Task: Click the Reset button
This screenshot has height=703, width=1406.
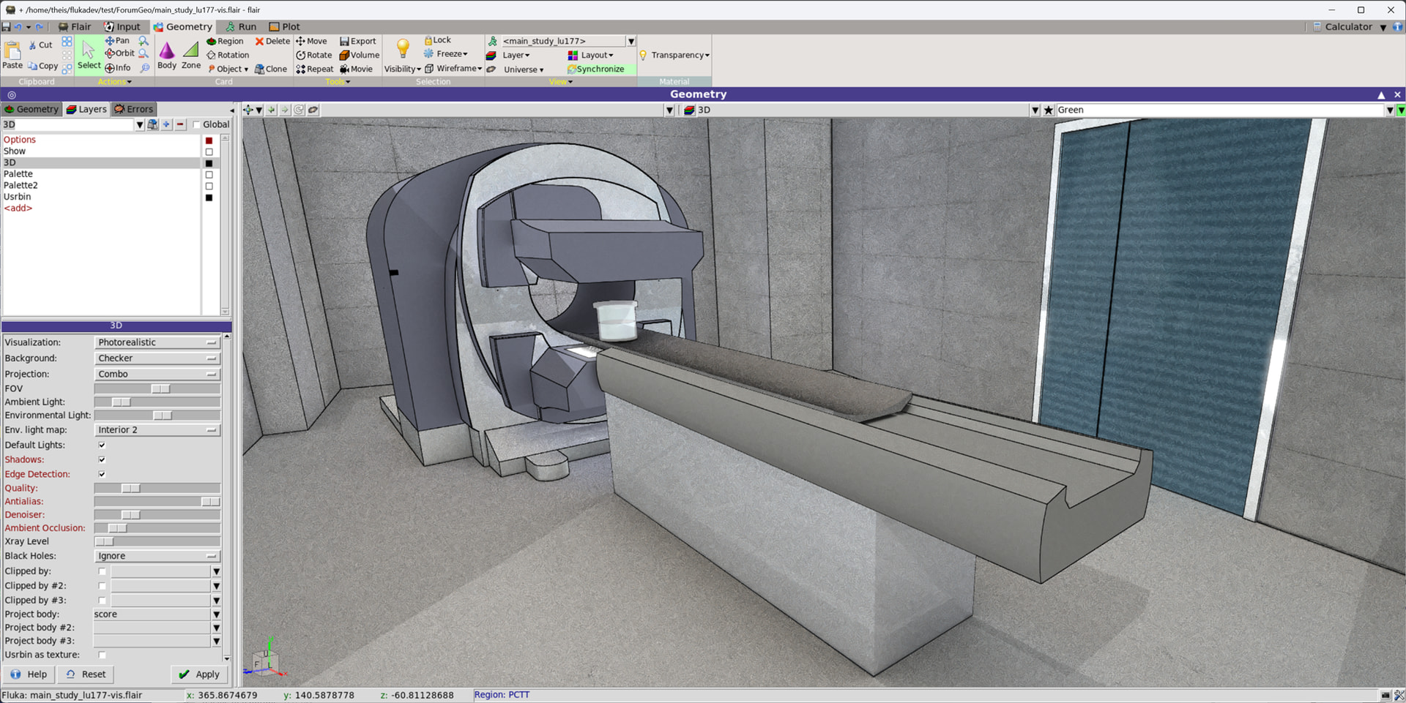Action: point(86,674)
